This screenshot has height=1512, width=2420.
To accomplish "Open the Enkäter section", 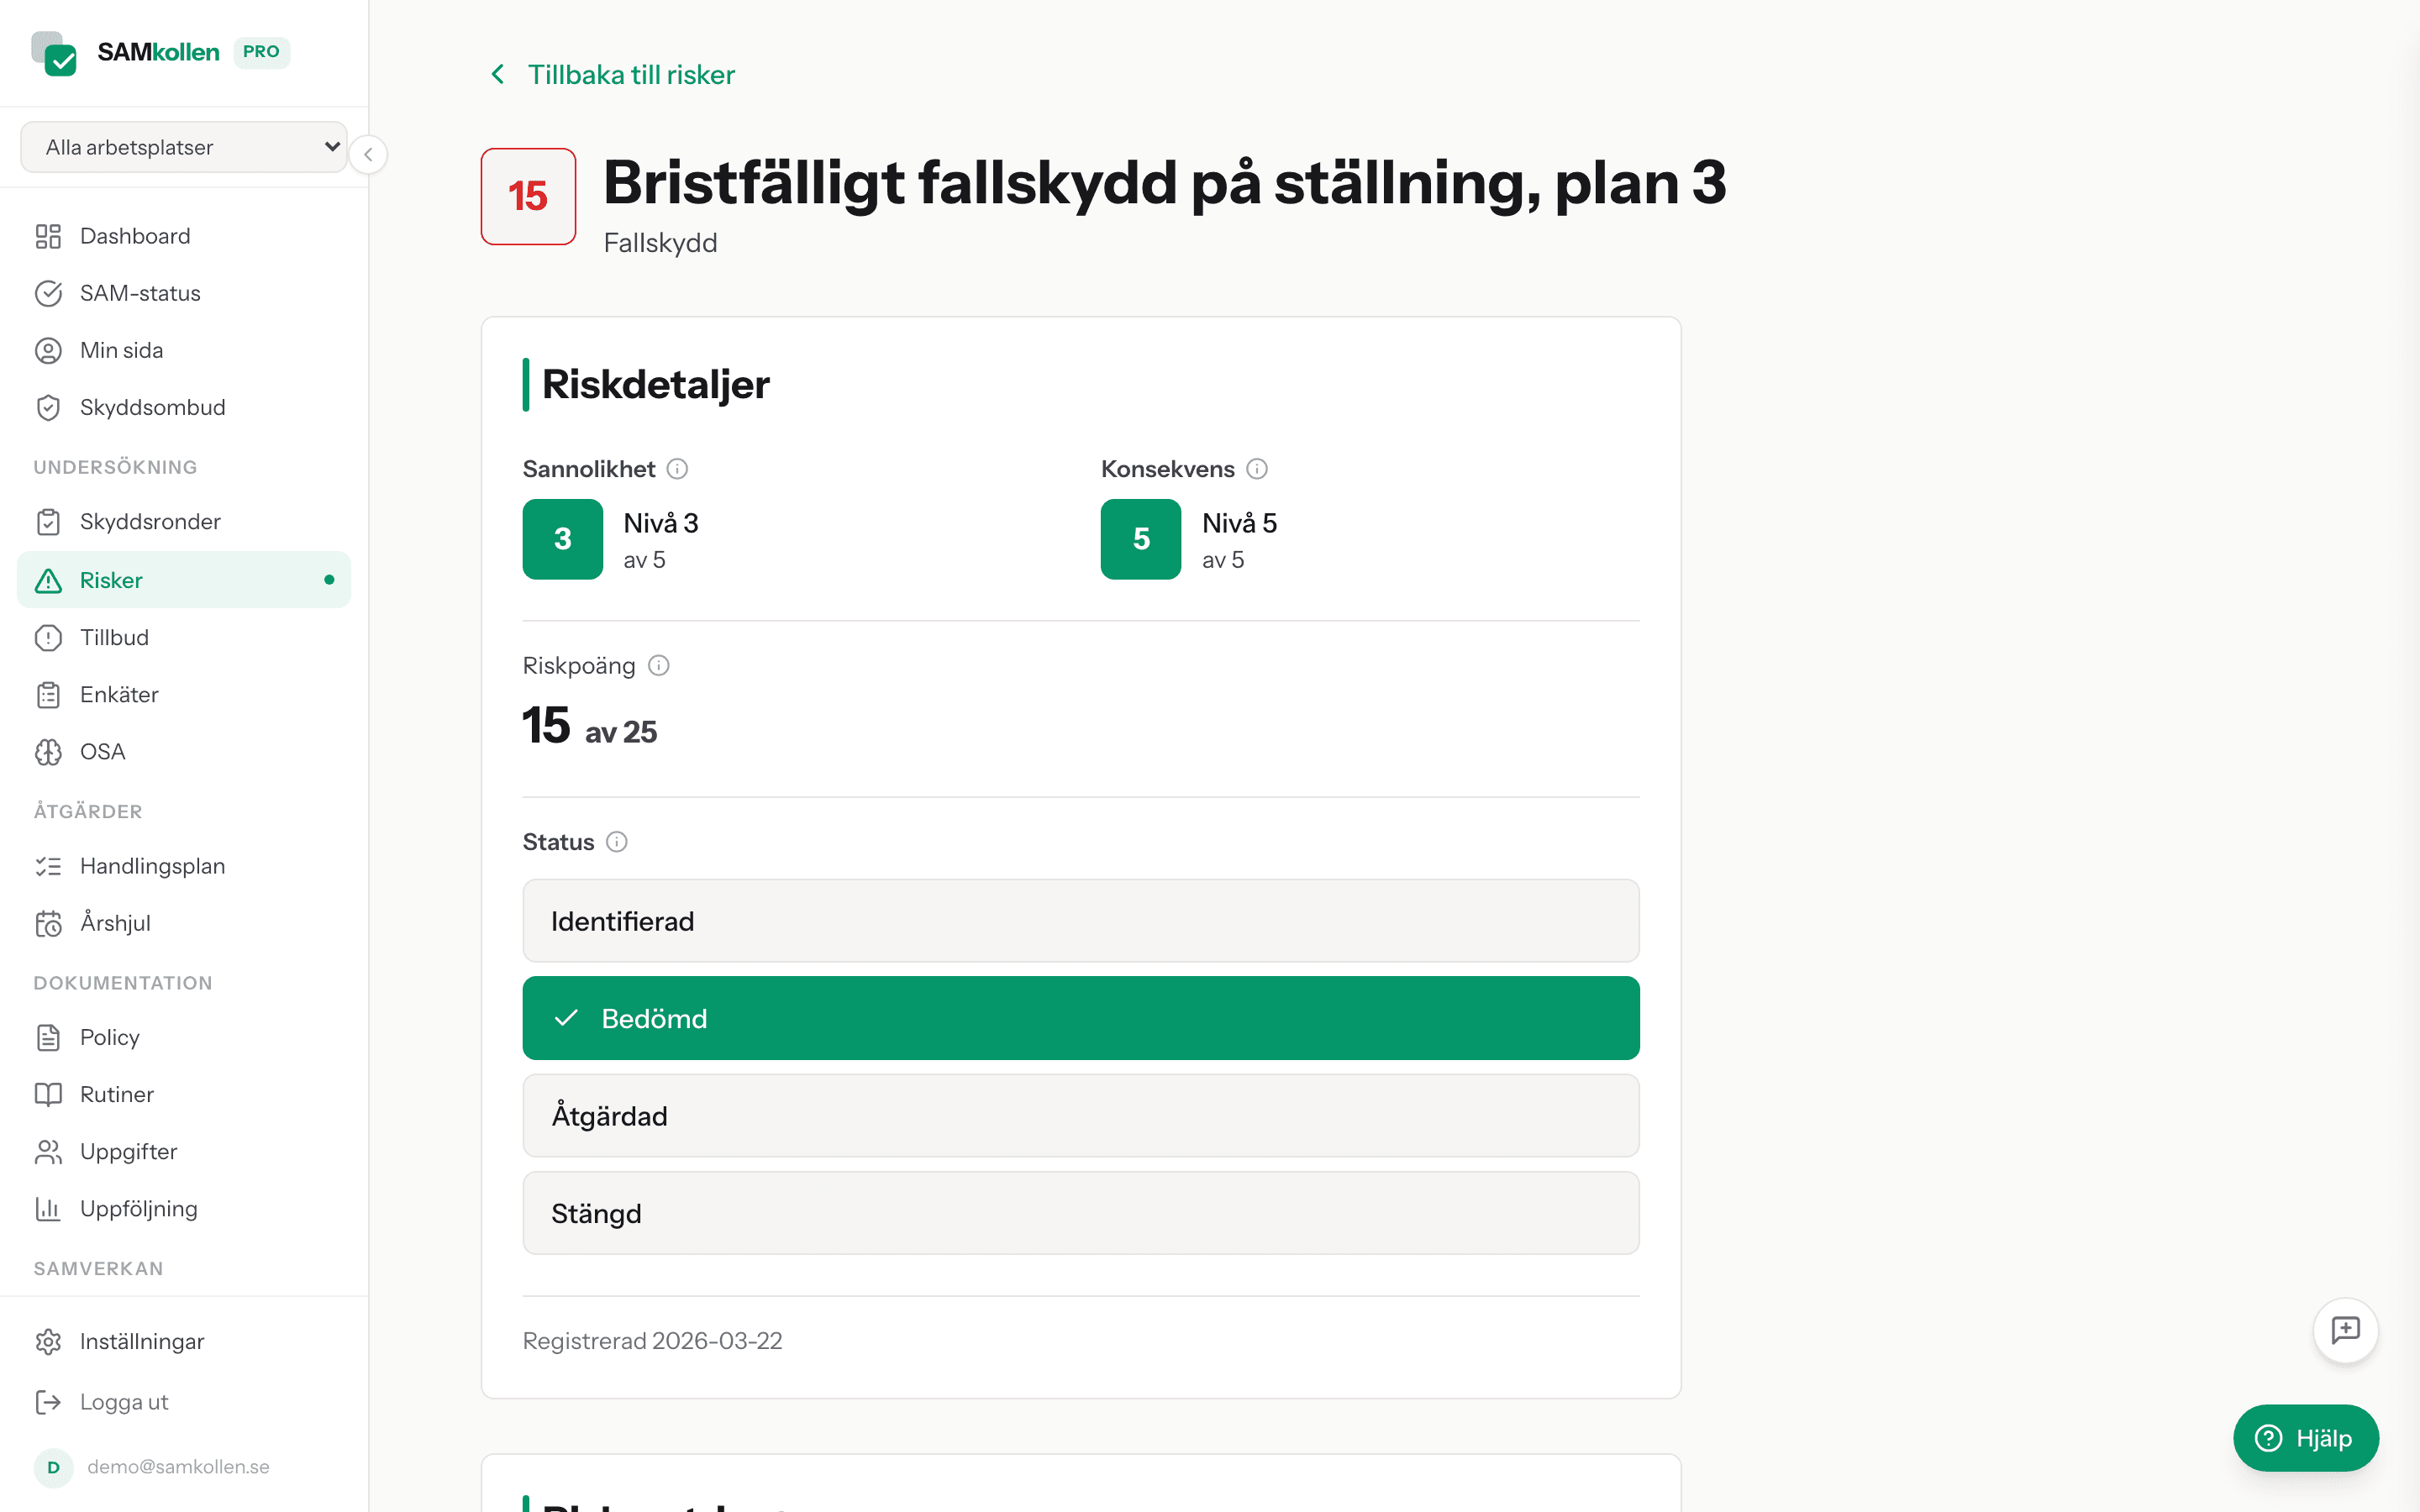I will [x=119, y=694].
